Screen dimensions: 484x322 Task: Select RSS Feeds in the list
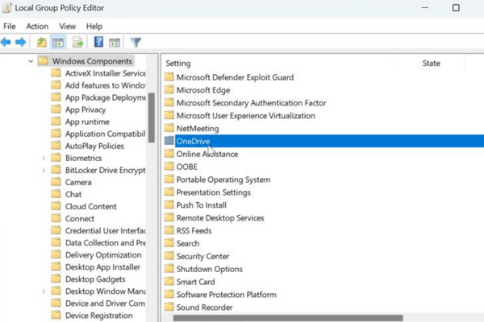coord(194,231)
